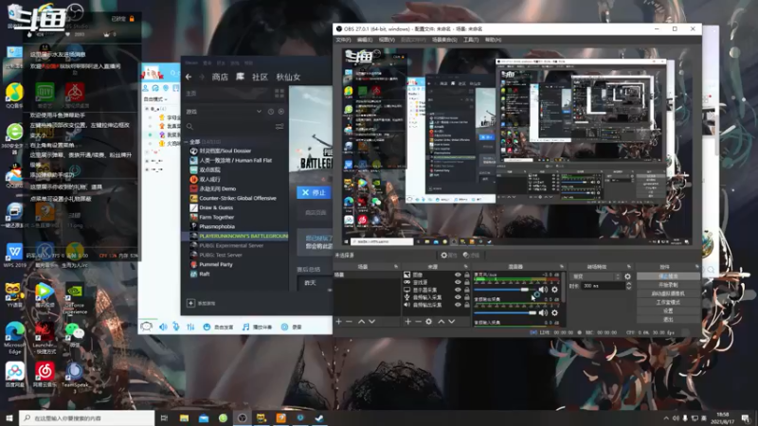The height and width of the screenshot is (426, 758).
Task: Go back in Steam window
Action: click(x=189, y=77)
